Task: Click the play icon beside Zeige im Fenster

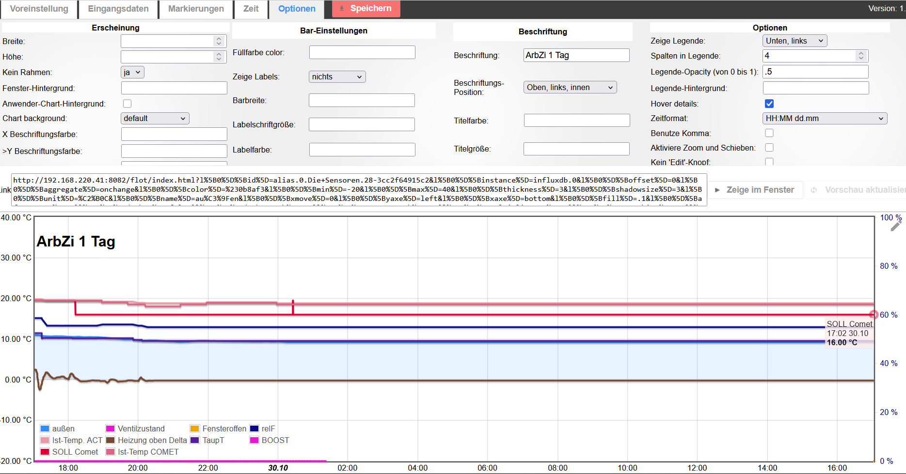Action: point(717,190)
